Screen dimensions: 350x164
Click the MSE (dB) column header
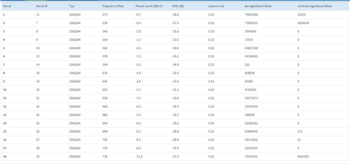[x=178, y=6]
